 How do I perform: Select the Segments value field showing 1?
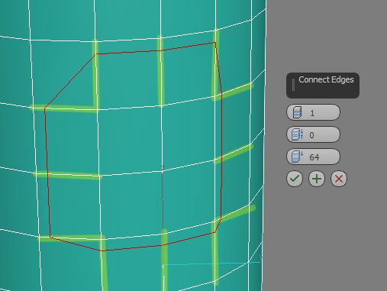(x=313, y=112)
